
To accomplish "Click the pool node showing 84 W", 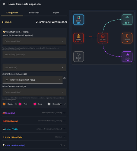I will [127, 20].
